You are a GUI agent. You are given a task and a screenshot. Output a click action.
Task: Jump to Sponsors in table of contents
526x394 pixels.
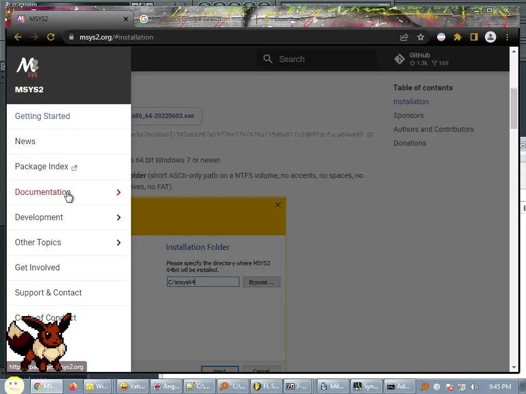tap(408, 115)
